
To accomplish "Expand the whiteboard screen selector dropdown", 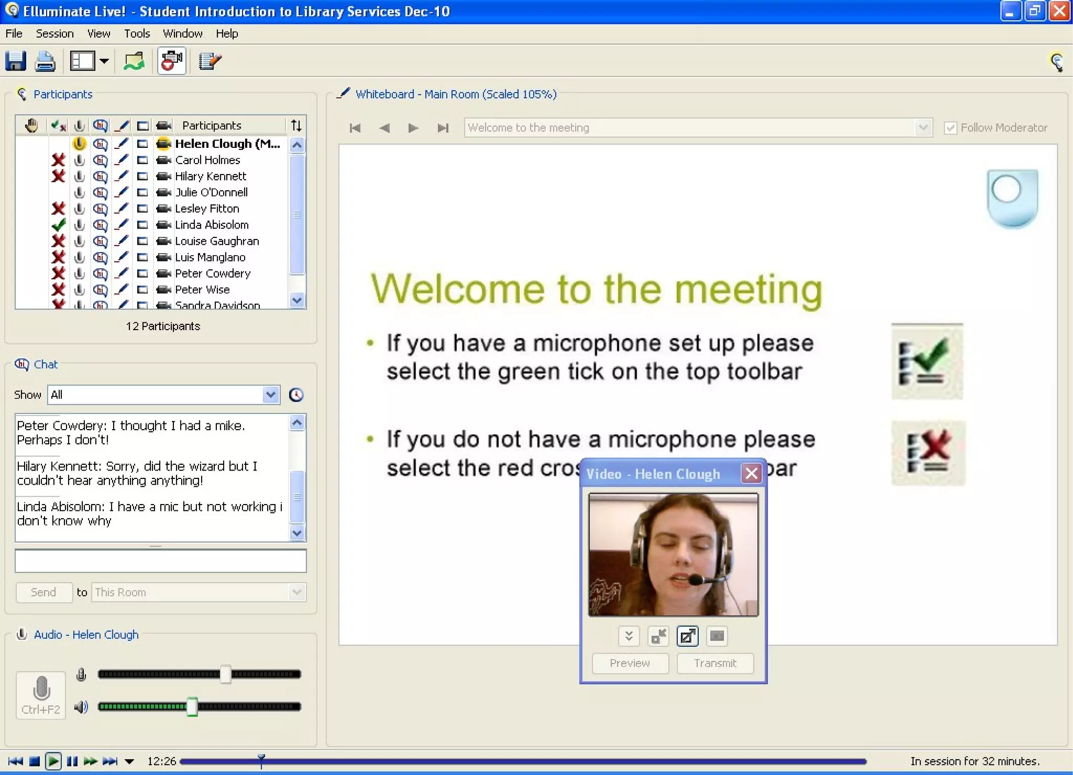I will click(923, 128).
